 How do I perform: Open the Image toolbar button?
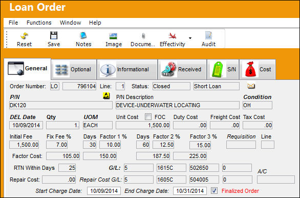tap(113, 36)
